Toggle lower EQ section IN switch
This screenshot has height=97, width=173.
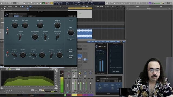[7, 55]
